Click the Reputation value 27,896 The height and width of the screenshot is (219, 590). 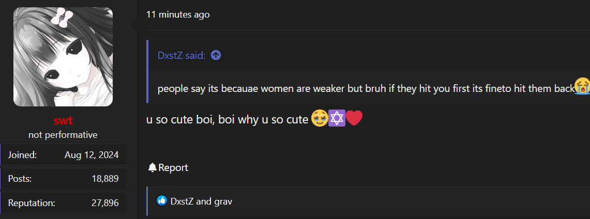point(105,203)
